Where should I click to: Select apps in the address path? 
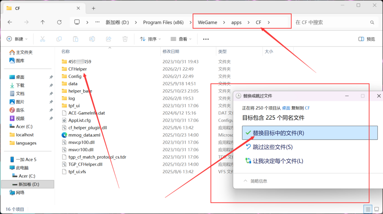coord(236,22)
